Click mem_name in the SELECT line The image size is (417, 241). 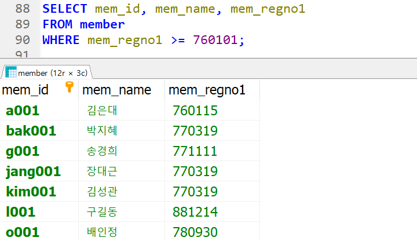pyautogui.click(x=185, y=9)
